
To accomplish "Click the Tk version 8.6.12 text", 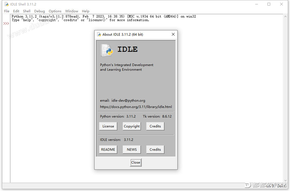I will (x=157, y=116).
